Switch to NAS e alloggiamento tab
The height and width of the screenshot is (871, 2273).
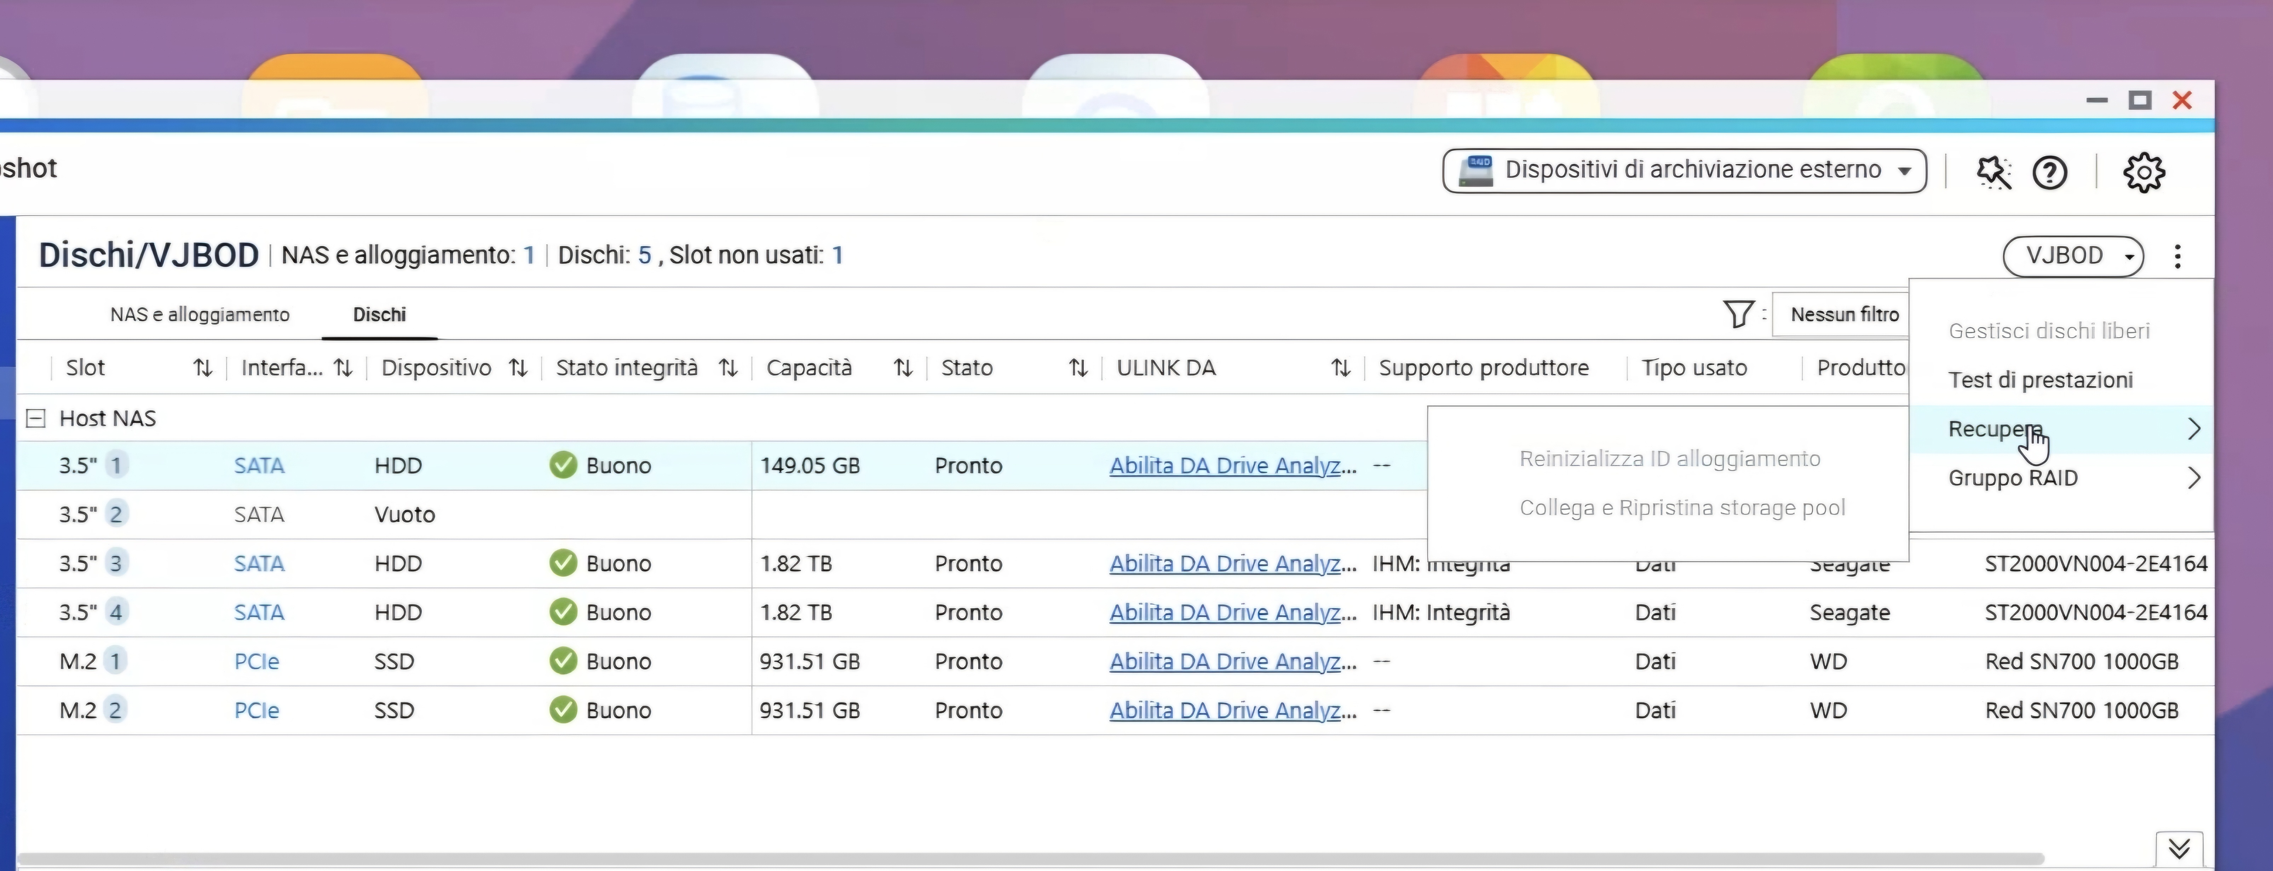tap(200, 315)
